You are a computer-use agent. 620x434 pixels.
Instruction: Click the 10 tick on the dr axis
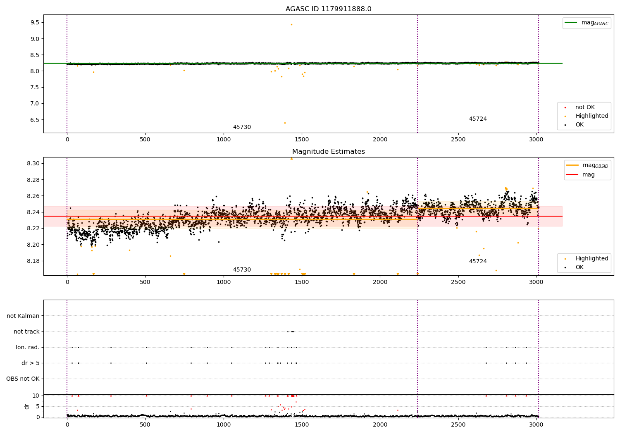[x=36, y=396]
